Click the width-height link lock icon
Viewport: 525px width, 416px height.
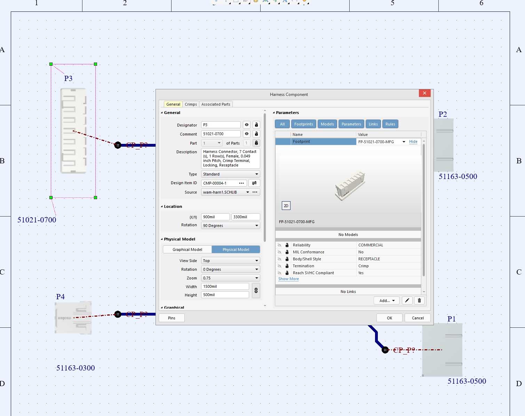point(256,291)
